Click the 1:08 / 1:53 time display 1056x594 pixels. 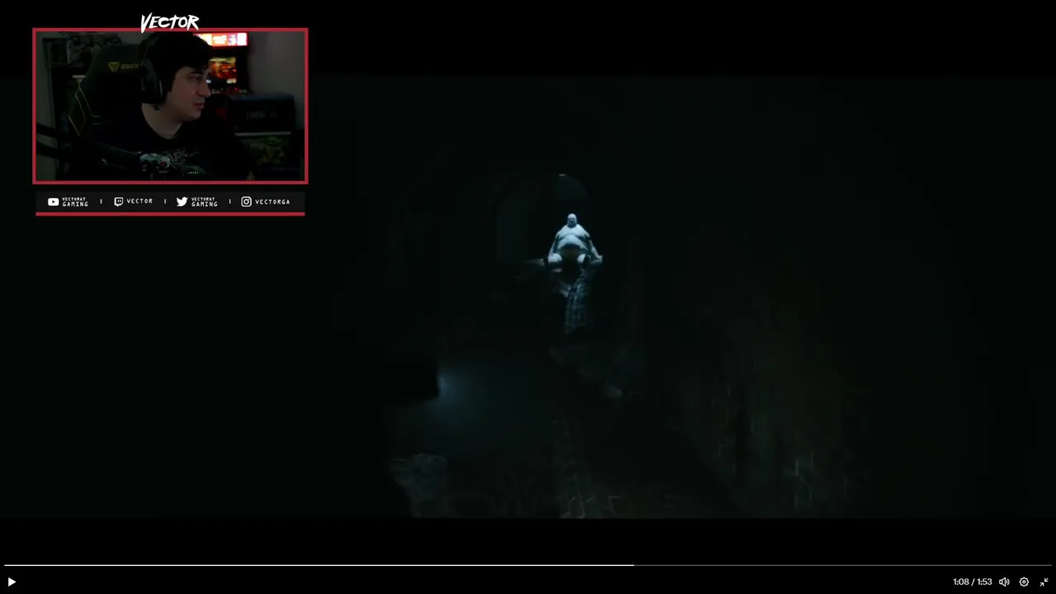pyautogui.click(x=972, y=582)
